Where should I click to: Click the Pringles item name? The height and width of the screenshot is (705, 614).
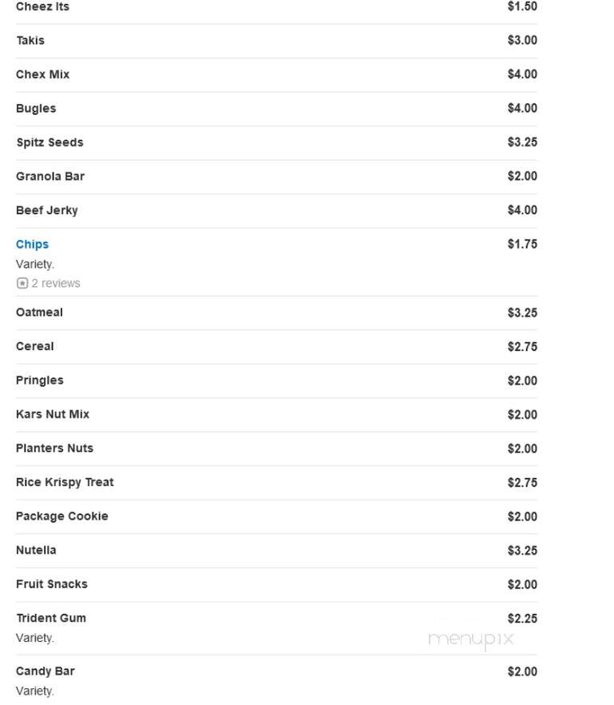click(40, 380)
